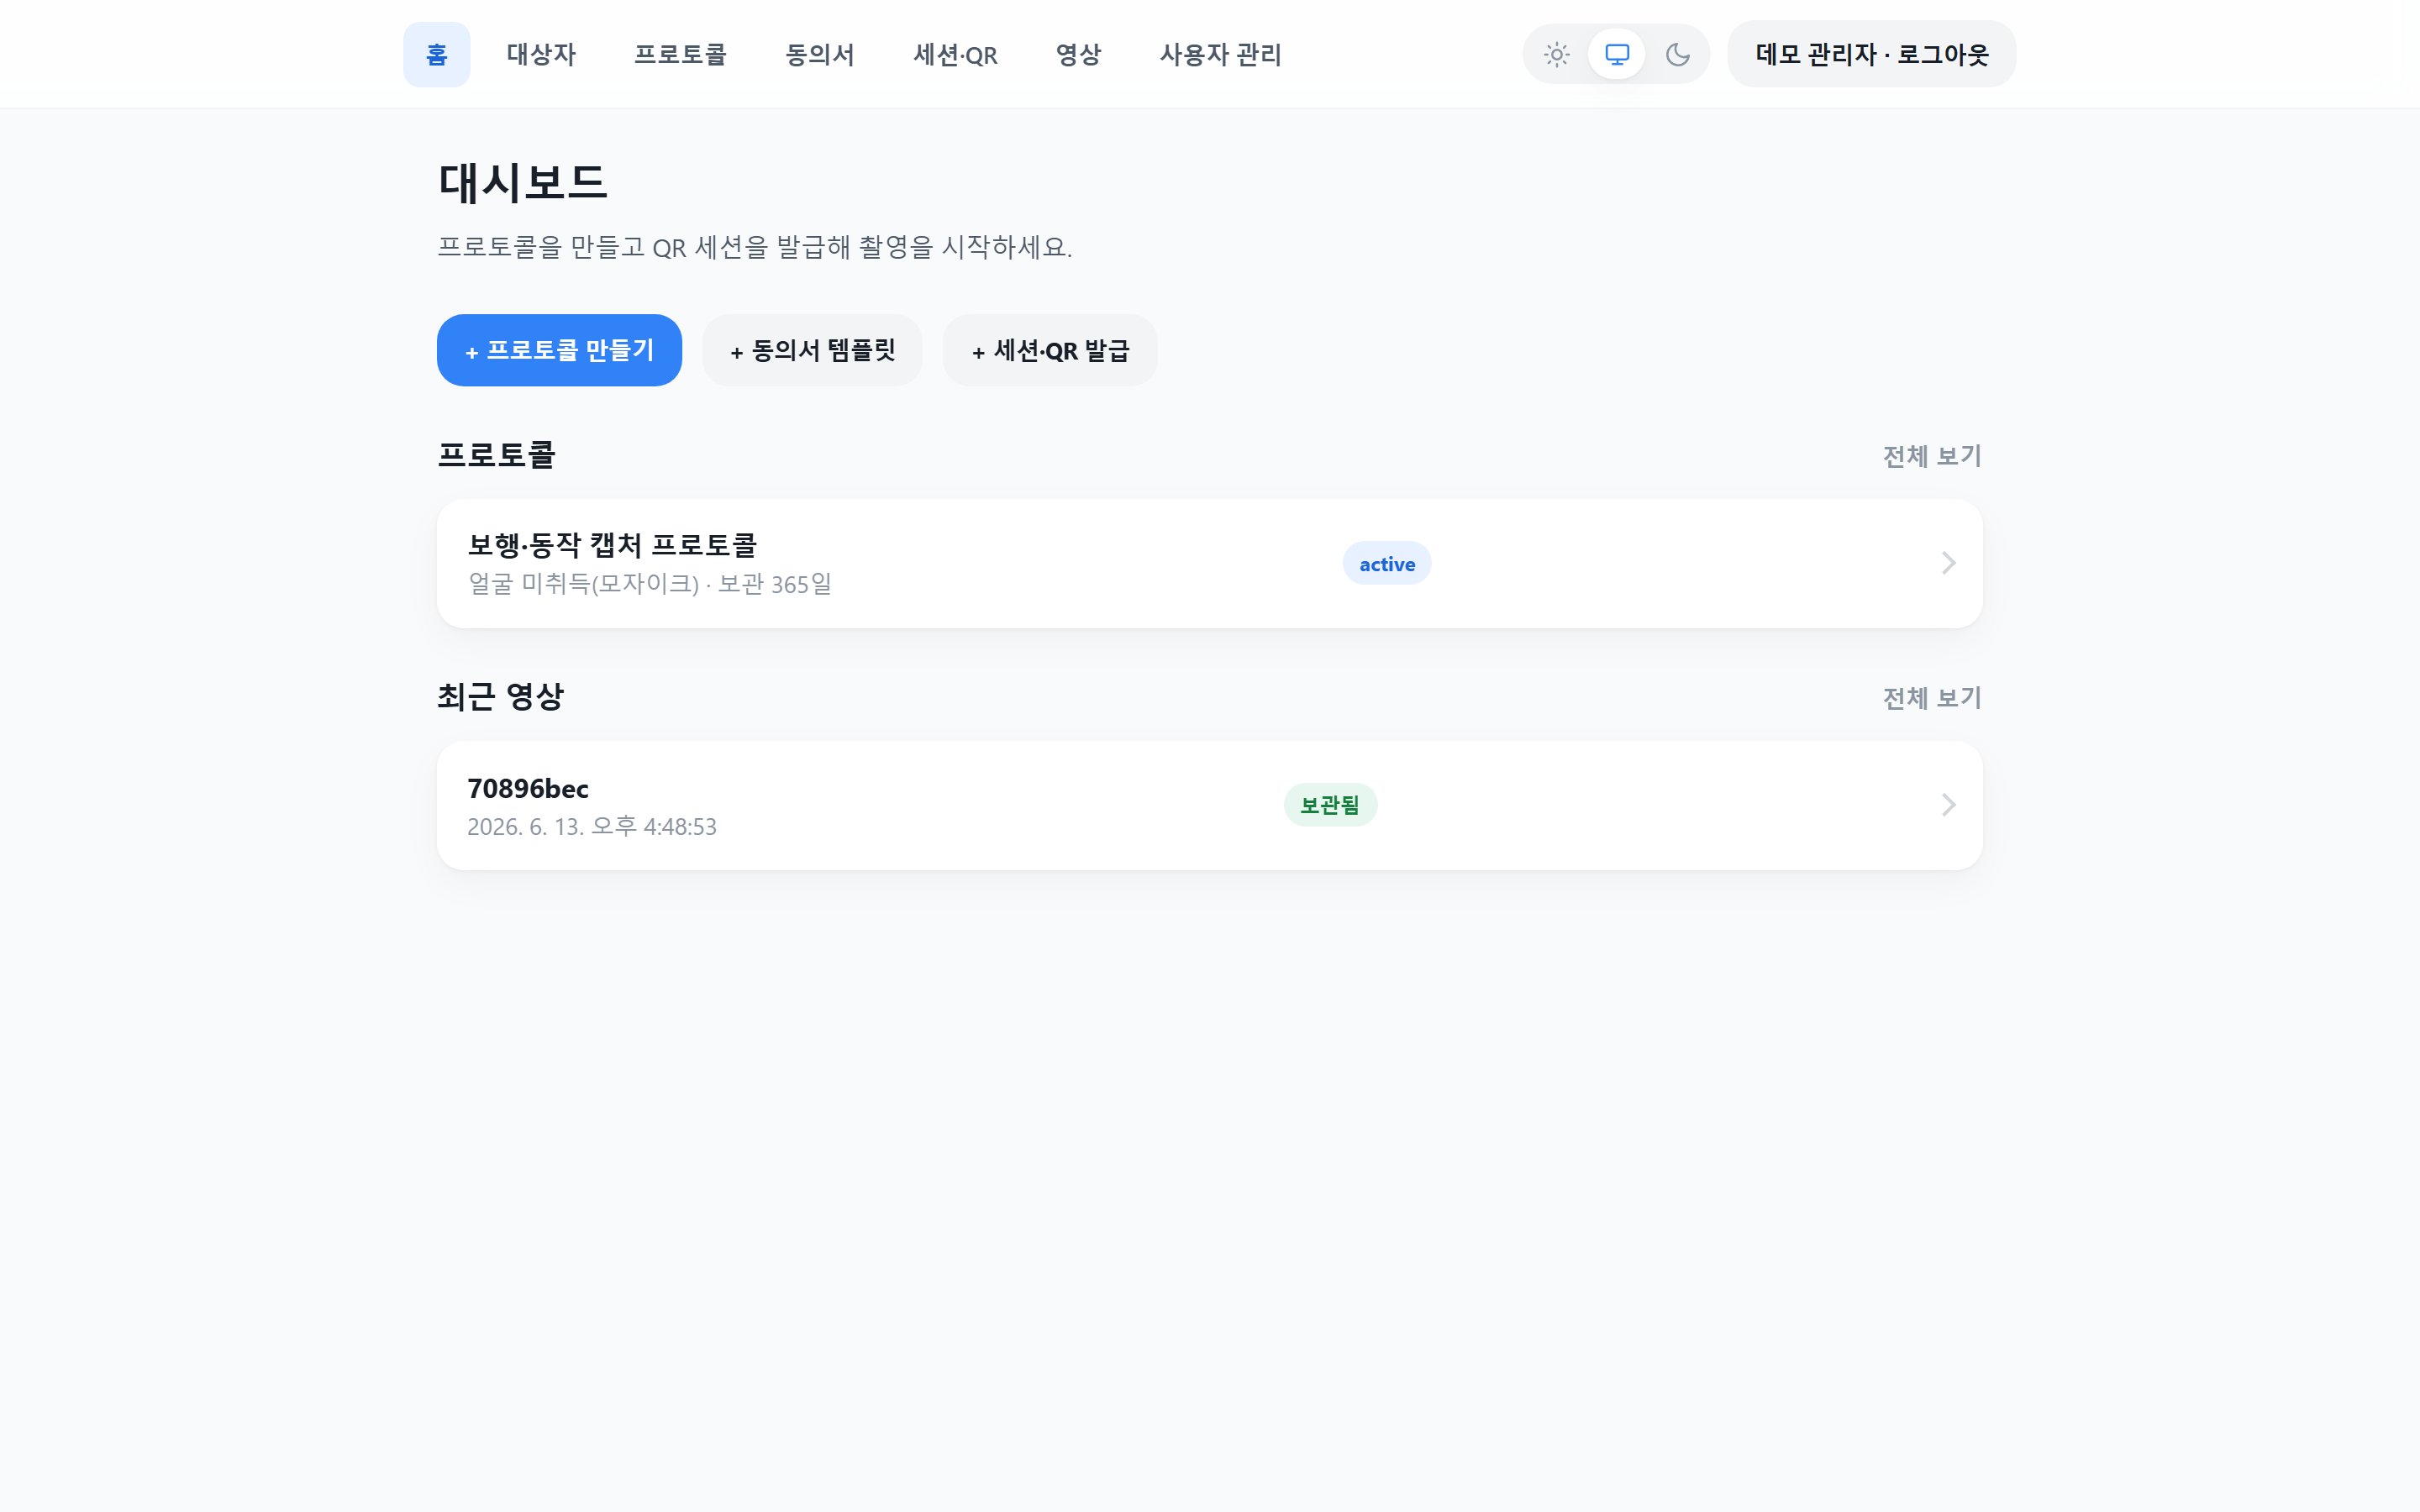The width and height of the screenshot is (2420, 1512).
Task: Click text 얼굴 미취득(모자이크) · 보관 365일
Action: pyautogui.click(x=650, y=584)
